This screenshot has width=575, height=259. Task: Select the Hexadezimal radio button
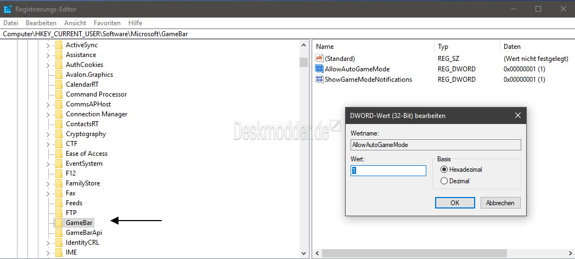pos(444,170)
